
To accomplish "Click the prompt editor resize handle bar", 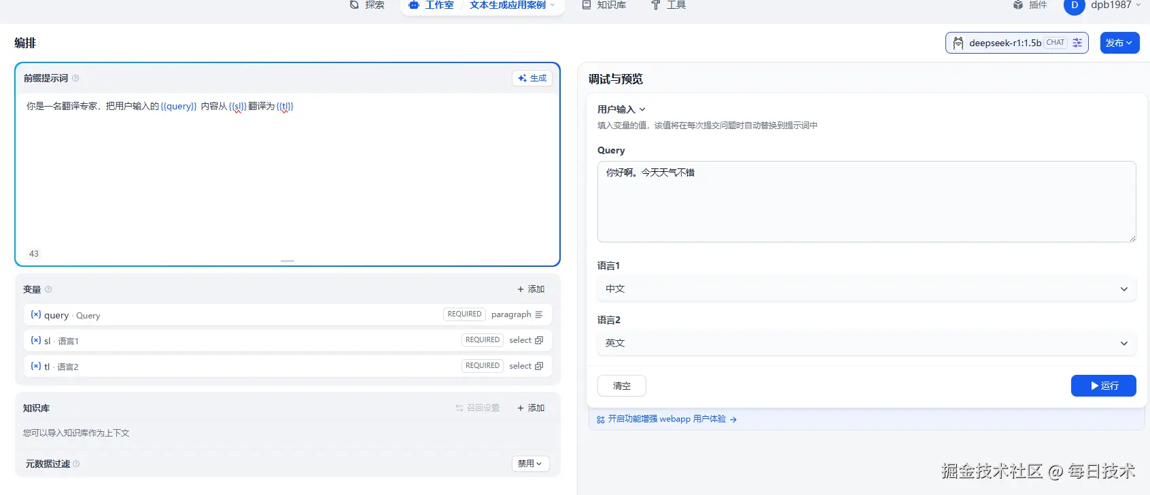I will click(287, 261).
